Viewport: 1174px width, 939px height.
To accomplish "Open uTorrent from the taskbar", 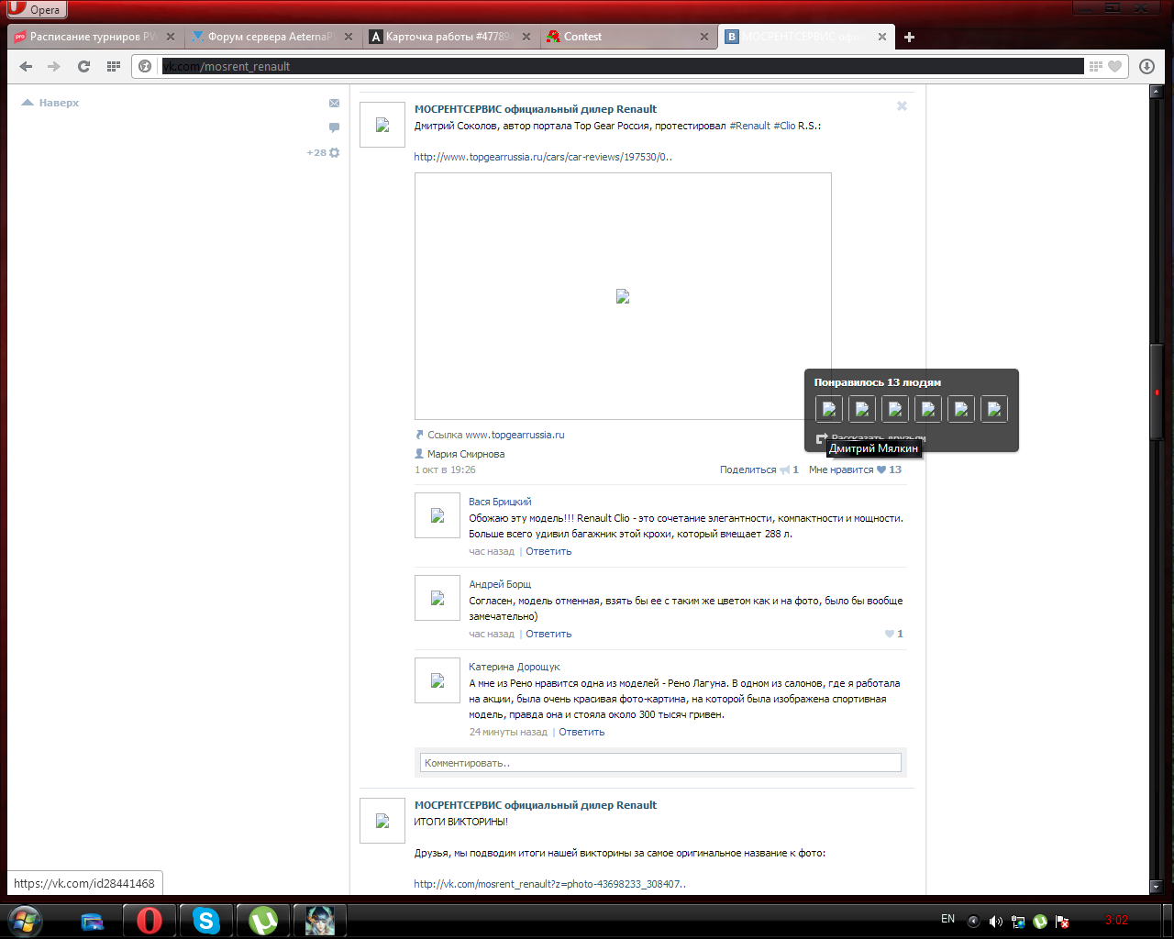I will coord(263,920).
